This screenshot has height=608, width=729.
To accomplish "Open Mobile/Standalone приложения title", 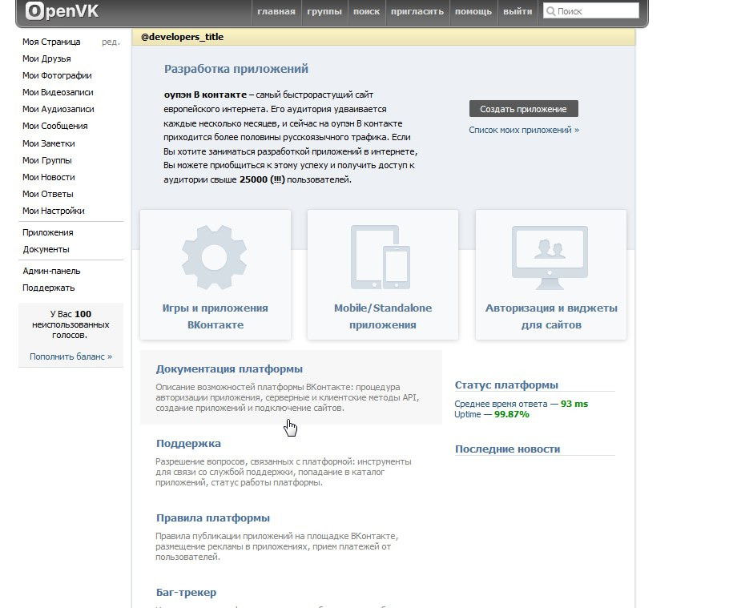I will pyautogui.click(x=383, y=316).
